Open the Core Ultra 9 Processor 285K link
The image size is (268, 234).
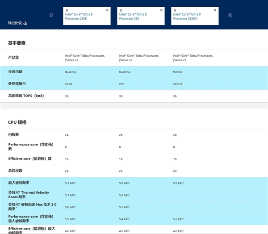click(80, 16)
